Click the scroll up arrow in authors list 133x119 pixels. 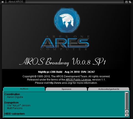[x=127, y=112]
